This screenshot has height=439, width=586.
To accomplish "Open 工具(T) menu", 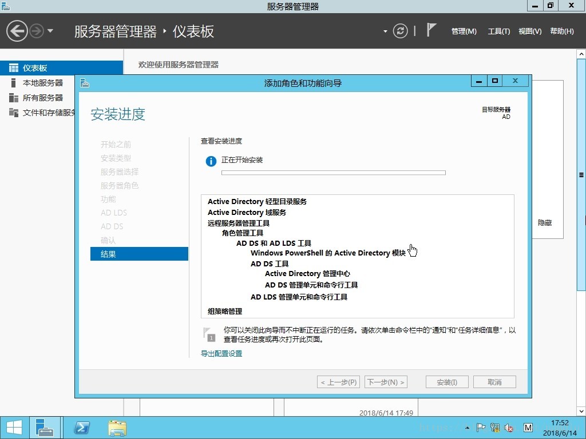I will pyautogui.click(x=498, y=31).
